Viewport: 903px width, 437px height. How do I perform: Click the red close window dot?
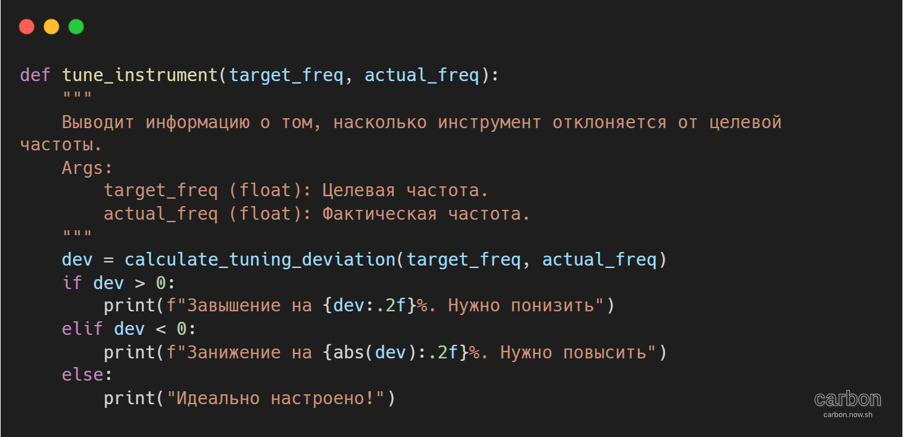coord(27,27)
